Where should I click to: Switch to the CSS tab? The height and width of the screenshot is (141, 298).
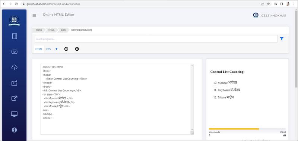click(48, 49)
